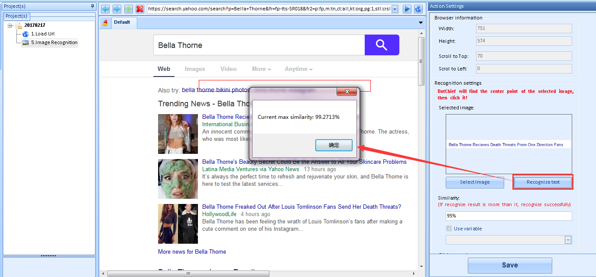Click the pin icon on the Project(s) panel
The width and height of the screenshot is (596, 277).
[92, 6]
